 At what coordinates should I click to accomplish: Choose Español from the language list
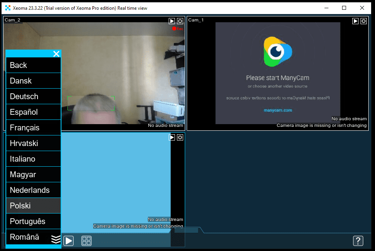(34, 112)
